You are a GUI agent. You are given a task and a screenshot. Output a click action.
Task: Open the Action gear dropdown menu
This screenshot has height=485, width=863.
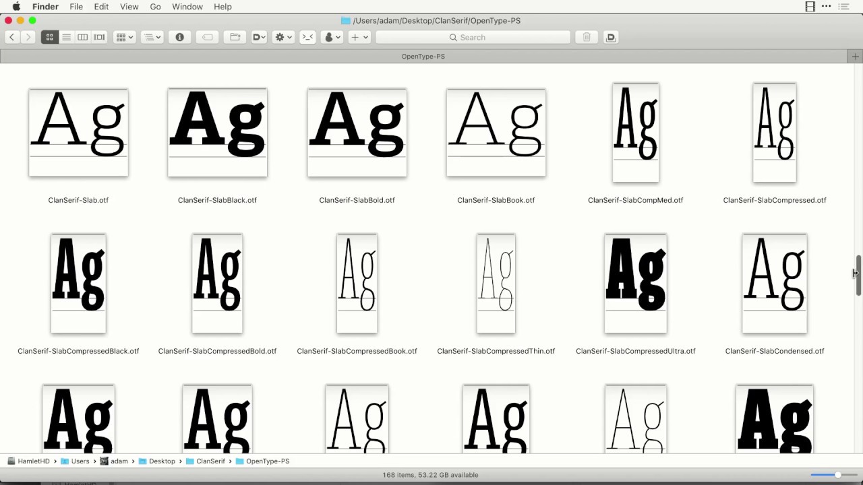(283, 38)
